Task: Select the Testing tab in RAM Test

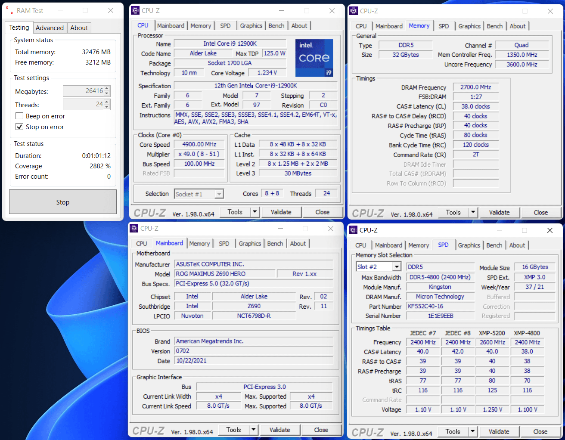Action: point(19,28)
